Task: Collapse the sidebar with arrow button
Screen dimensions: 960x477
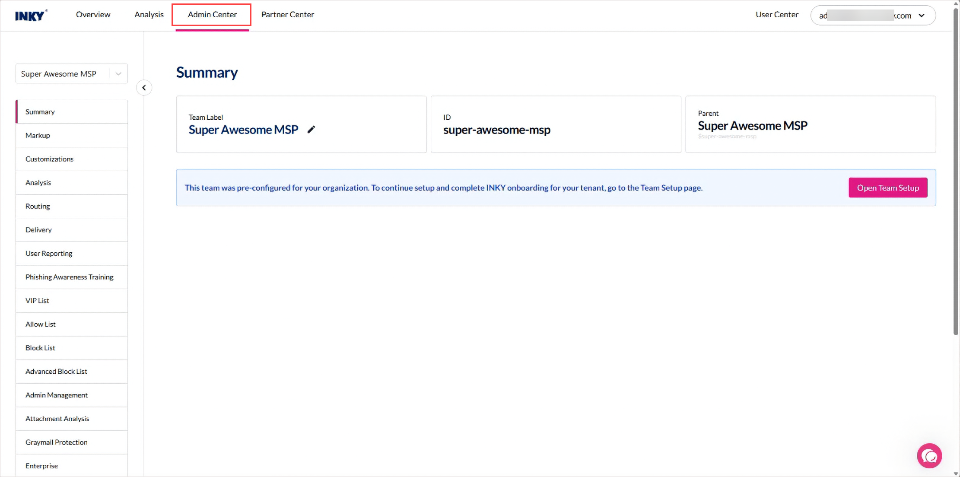Action: pos(144,88)
